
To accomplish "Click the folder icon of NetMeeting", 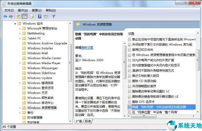I will 24,33.
